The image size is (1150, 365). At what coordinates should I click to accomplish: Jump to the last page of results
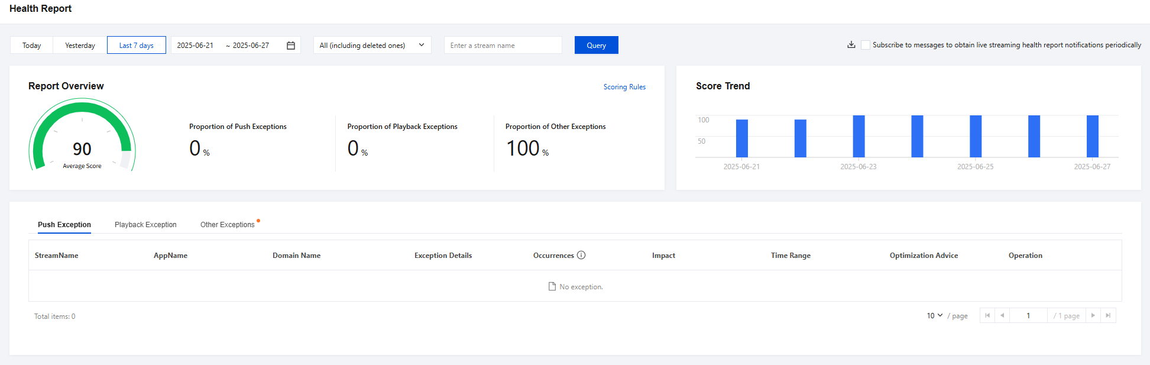coord(1108,316)
